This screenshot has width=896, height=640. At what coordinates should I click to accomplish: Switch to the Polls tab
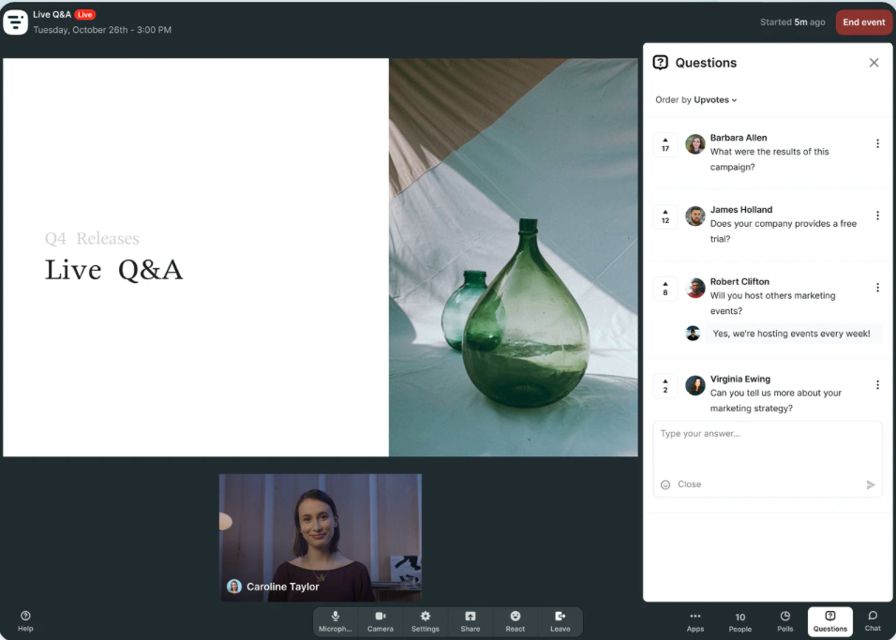click(785, 621)
